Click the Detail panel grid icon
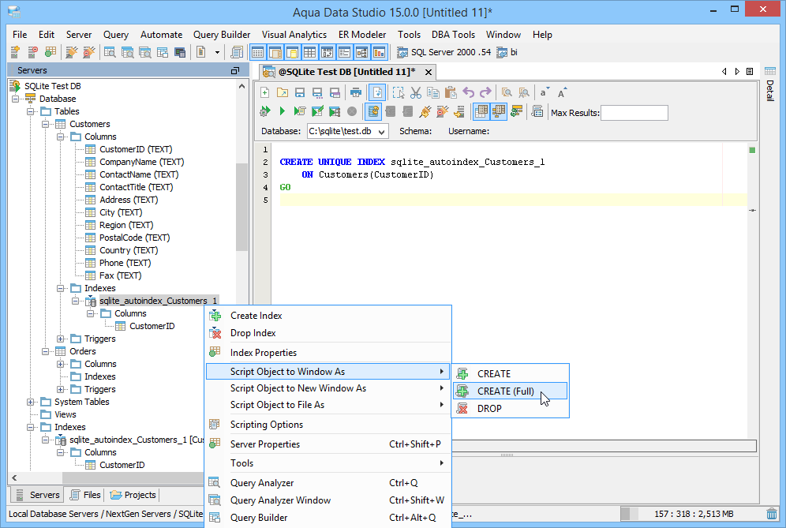Screen dimensions: 786x528 pos(770,71)
